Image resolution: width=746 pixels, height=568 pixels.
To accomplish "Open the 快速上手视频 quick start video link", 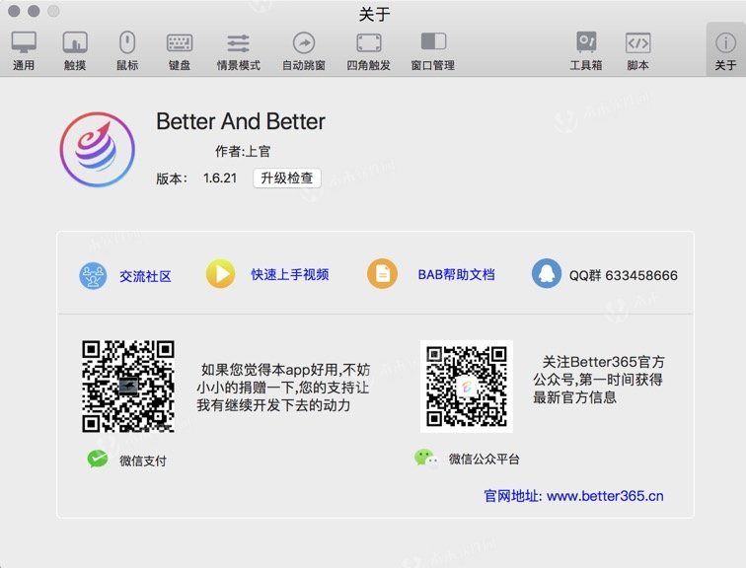I will click(x=290, y=274).
